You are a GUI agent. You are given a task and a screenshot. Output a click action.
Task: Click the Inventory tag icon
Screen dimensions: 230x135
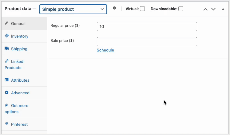pyautogui.click(x=6, y=35)
